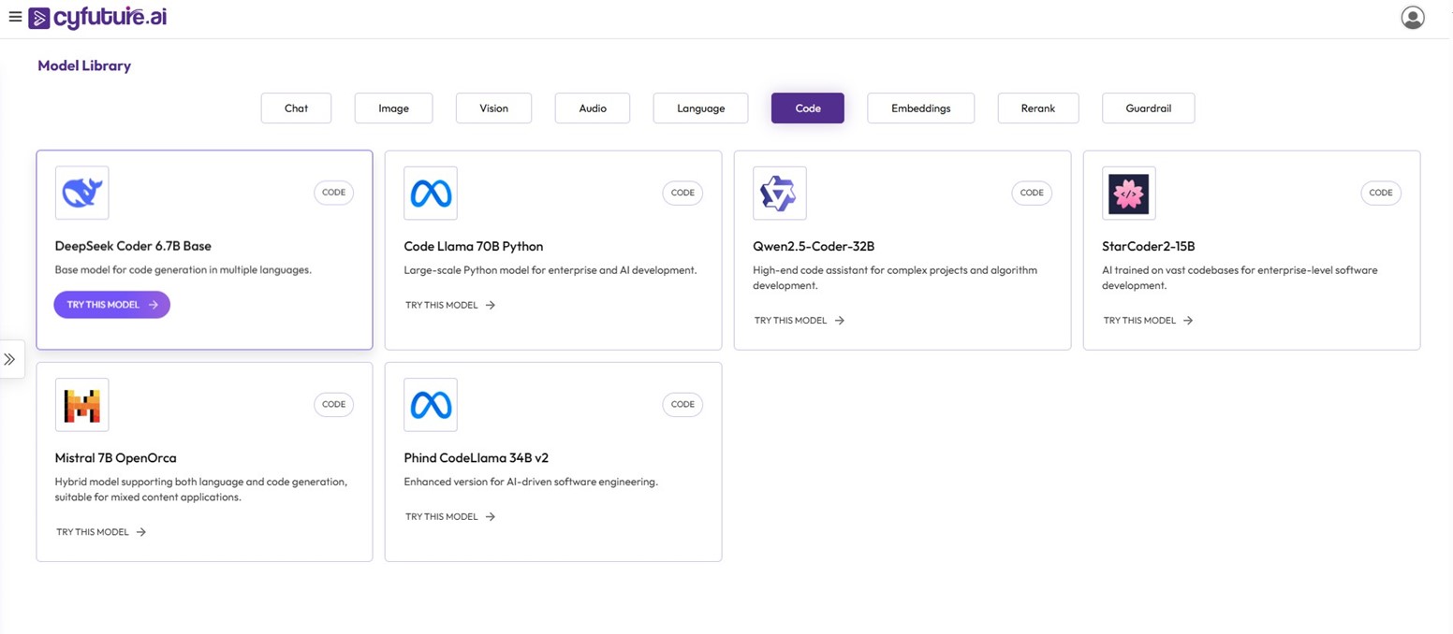
Task: Open the Guardrail models tab
Action: [x=1148, y=108]
